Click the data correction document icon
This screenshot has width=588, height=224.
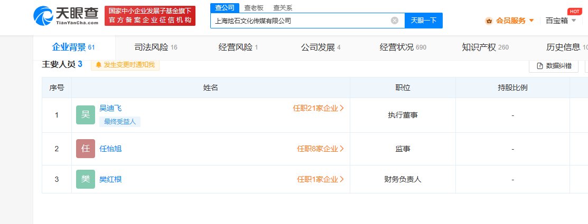coord(540,66)
